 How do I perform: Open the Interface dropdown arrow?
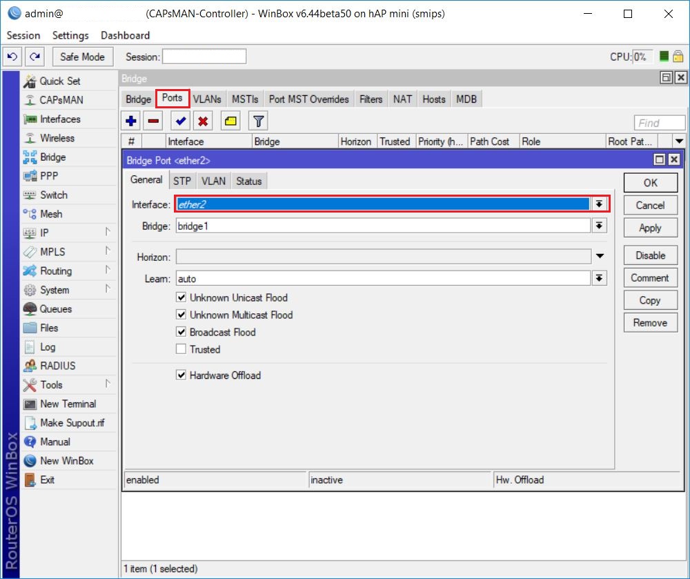point(599,204)
